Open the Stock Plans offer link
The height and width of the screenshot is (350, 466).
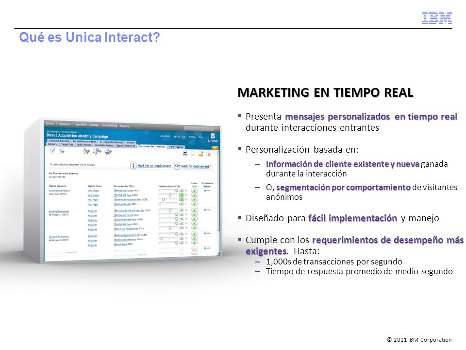pos(120,245)
